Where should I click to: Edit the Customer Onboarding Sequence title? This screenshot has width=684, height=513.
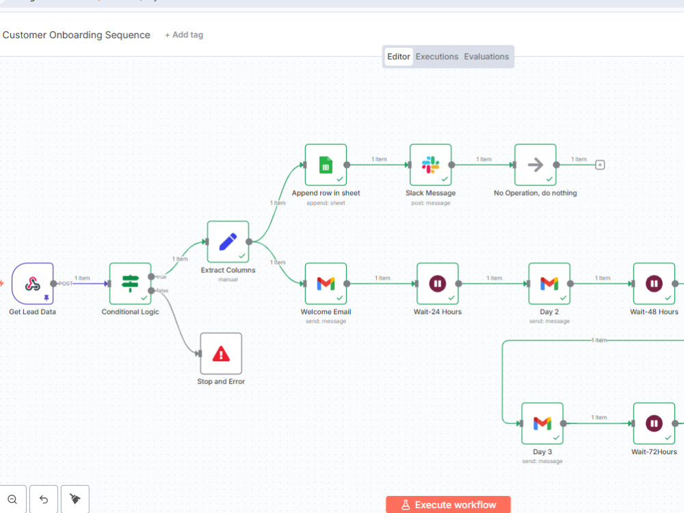(77, 35)
